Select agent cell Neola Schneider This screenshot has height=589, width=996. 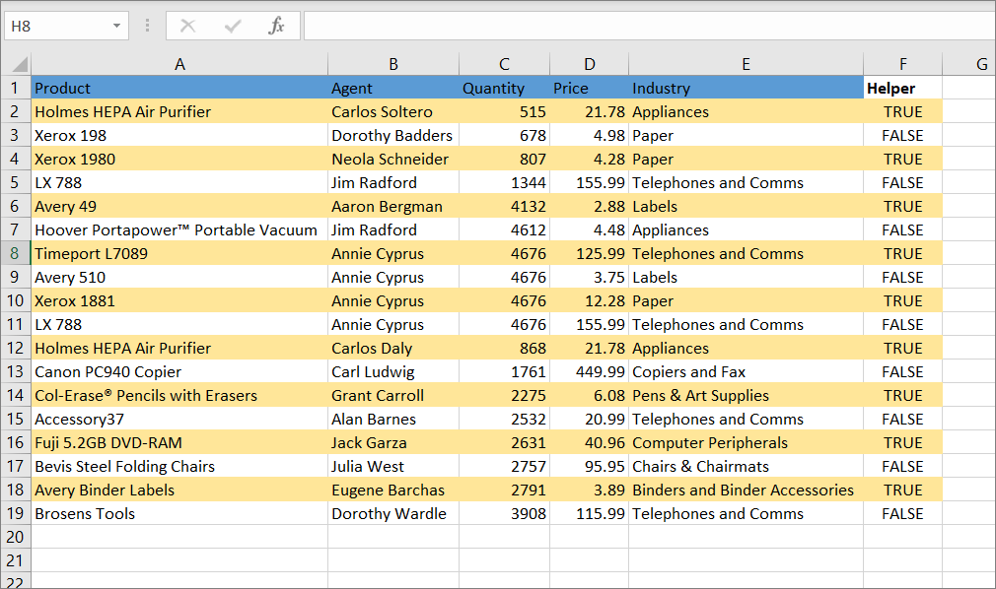(393, 159)
